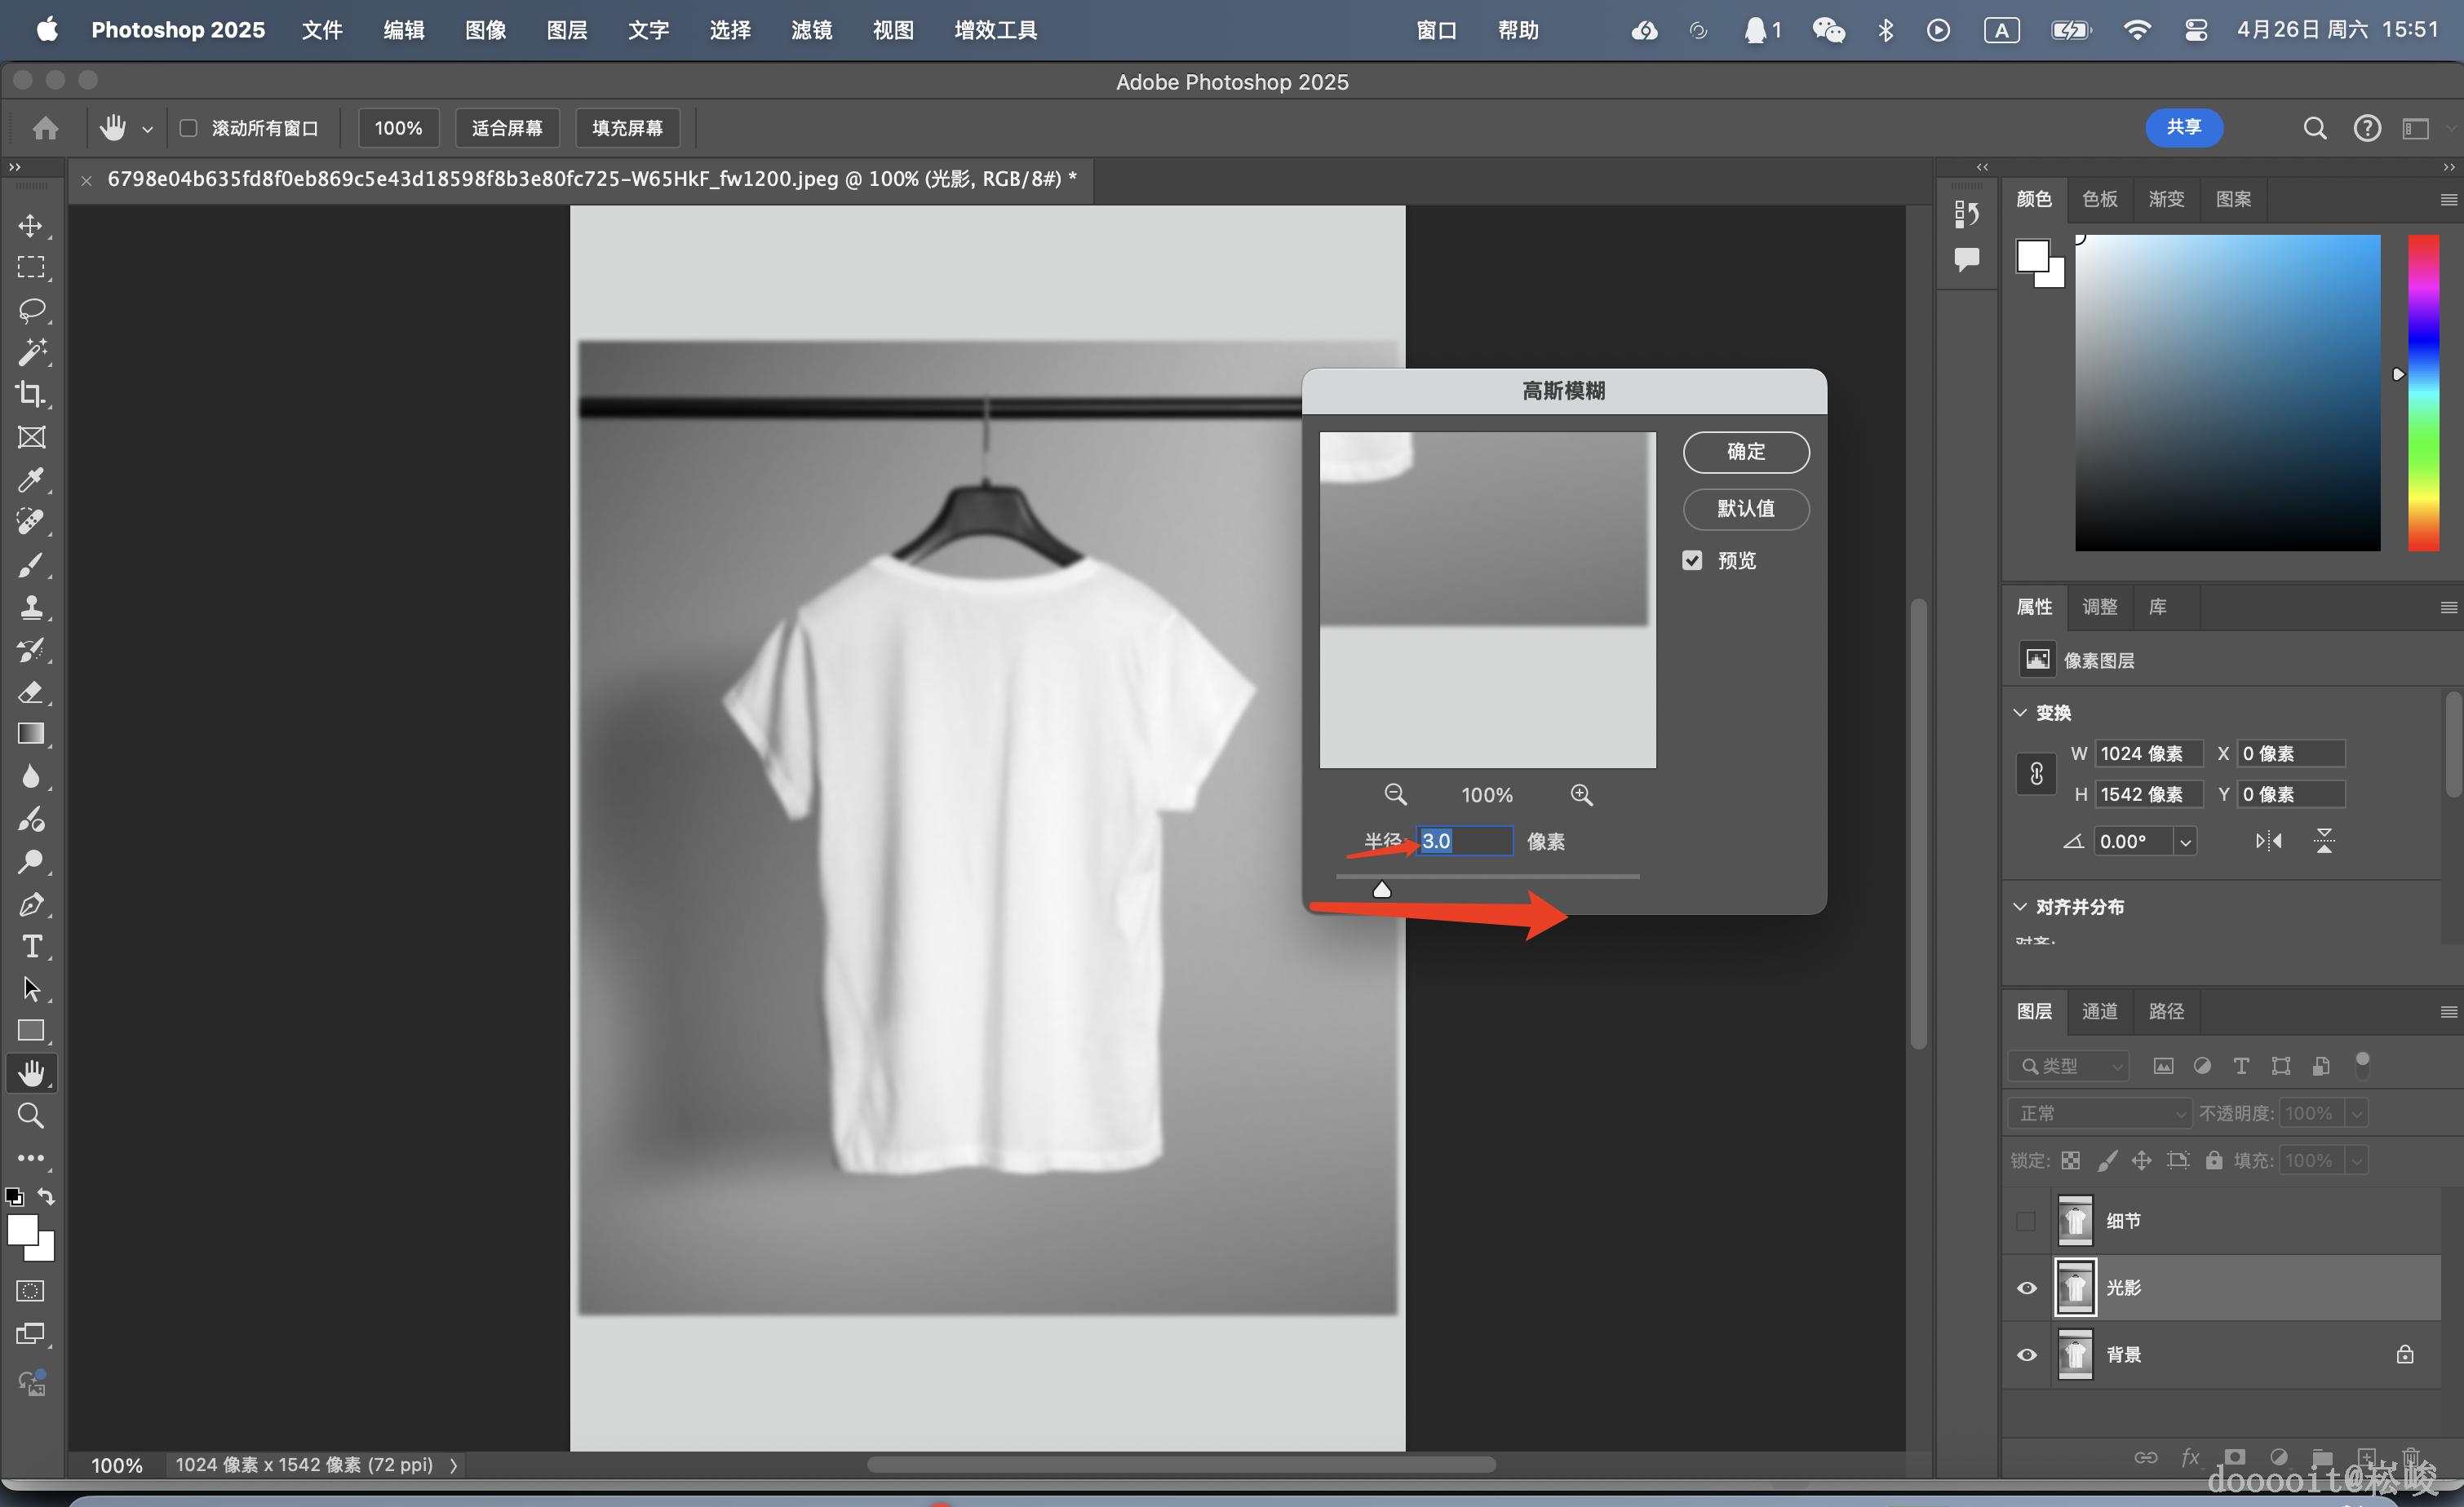This screenshot has width=2464, height=1507.
Task: Click the 半径 radius input field
Action: [x=1464, y=842]
